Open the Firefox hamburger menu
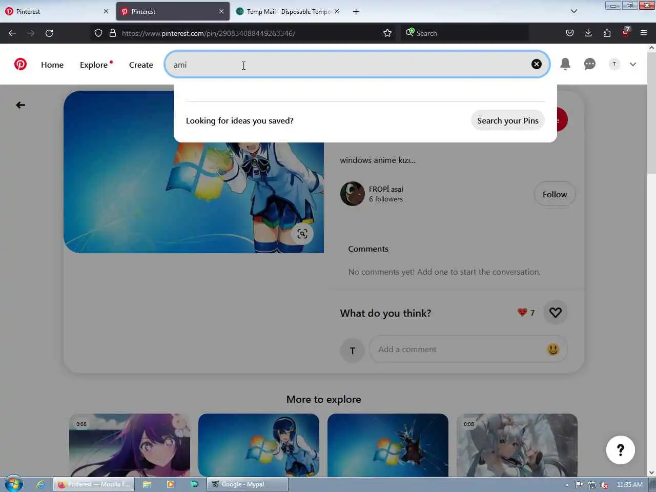The image size is (656, 492). point(644,33)
